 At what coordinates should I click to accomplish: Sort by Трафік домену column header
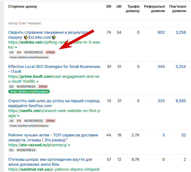coord(133,8)
